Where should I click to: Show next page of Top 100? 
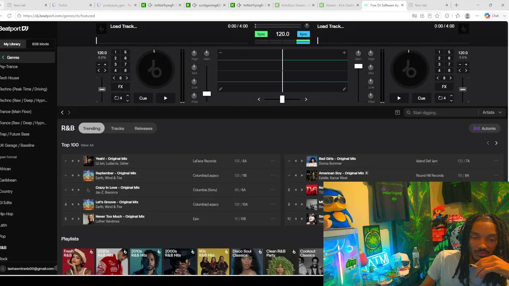point(496,143)
